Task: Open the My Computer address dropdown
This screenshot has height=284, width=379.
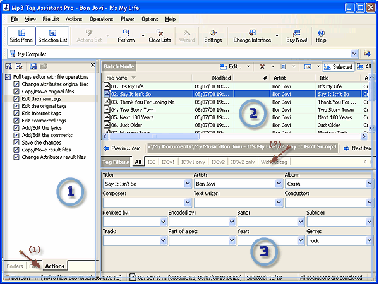Action: (354, 54)
